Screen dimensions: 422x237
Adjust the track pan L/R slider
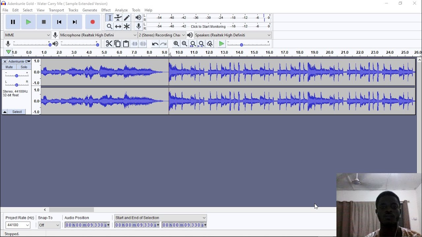coord(17,84)
